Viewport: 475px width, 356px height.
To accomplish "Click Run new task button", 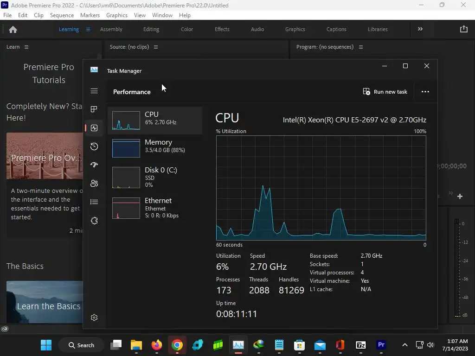I will point(385,92).
